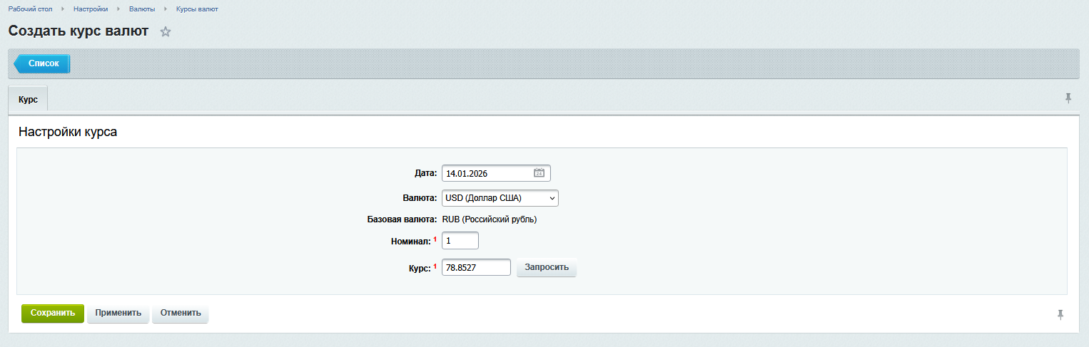Open Курсы валют breadcrumb link

197,9
